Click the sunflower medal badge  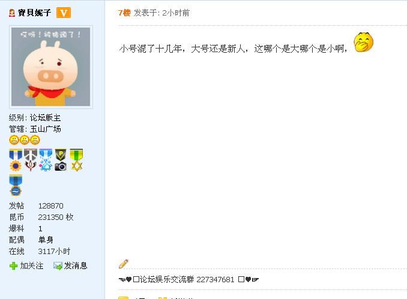point(16,160)
